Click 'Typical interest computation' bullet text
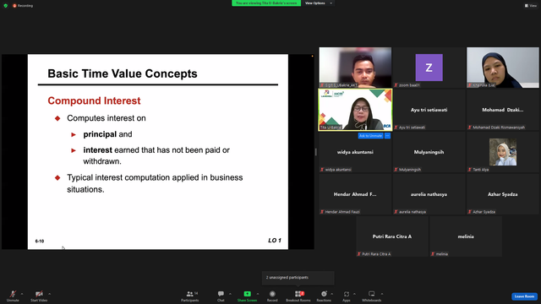 (155, 183)
